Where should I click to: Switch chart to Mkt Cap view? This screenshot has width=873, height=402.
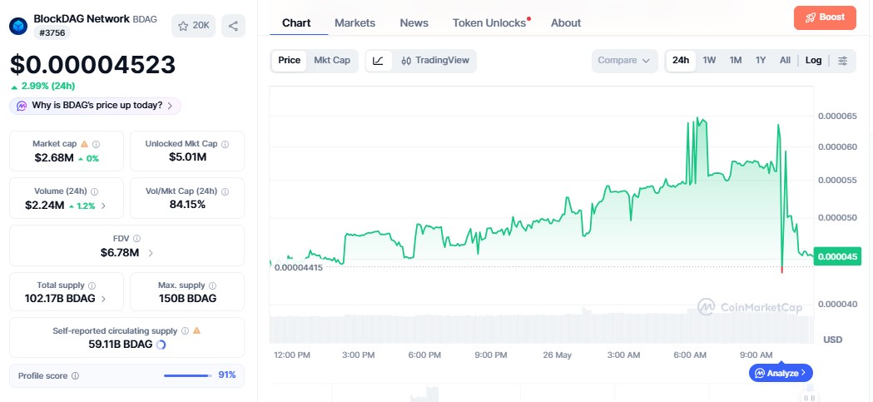tap(332, 60)
